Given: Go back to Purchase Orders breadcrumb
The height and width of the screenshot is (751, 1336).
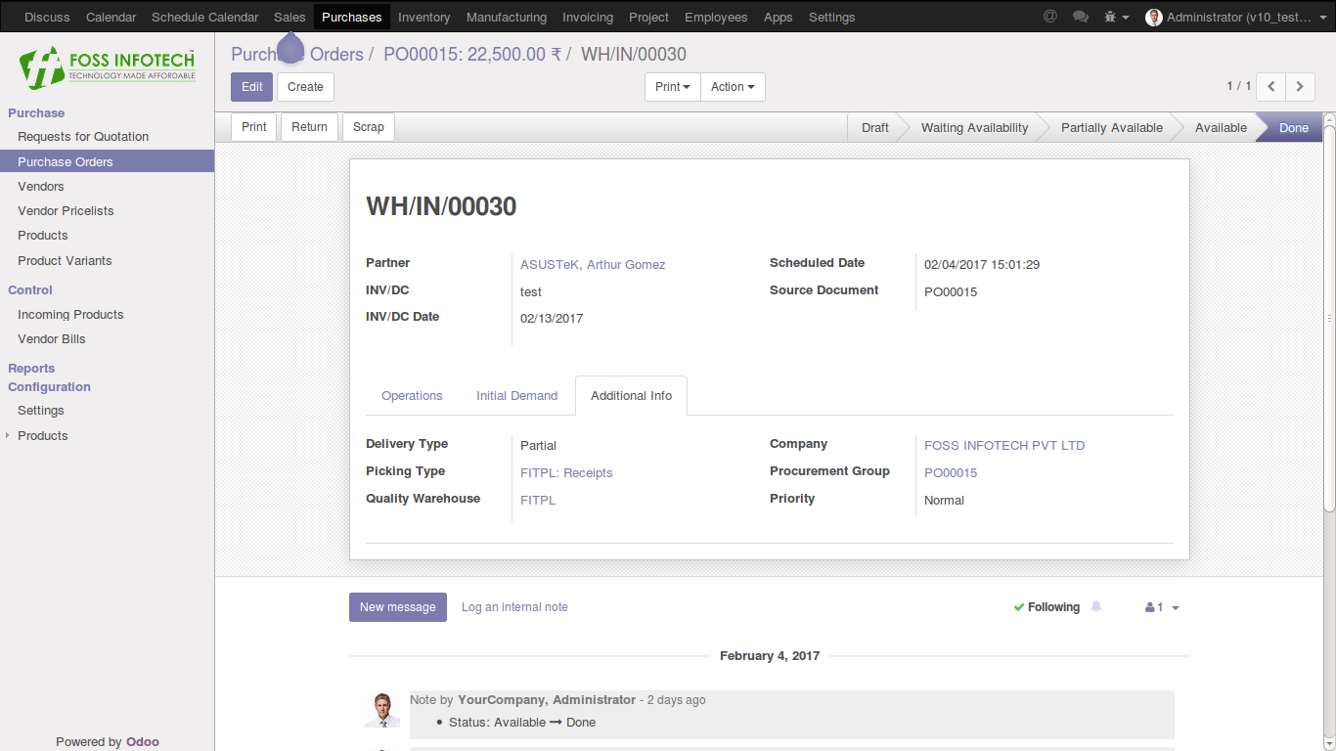Looking at the screenshot, I should (x=297, y=55).
